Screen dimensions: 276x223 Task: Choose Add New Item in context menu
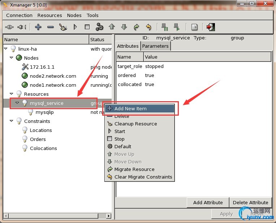140,108
